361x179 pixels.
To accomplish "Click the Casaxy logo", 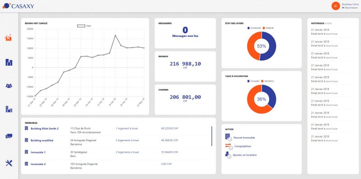I will pyautogui.click(x=18, y=6).
